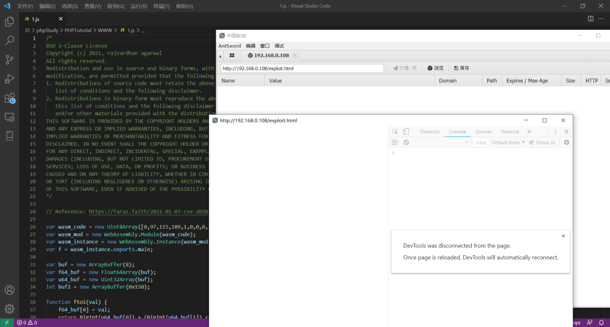Open the Run and Debug view
The image size is (610, 327).
[x=10, y=79]
